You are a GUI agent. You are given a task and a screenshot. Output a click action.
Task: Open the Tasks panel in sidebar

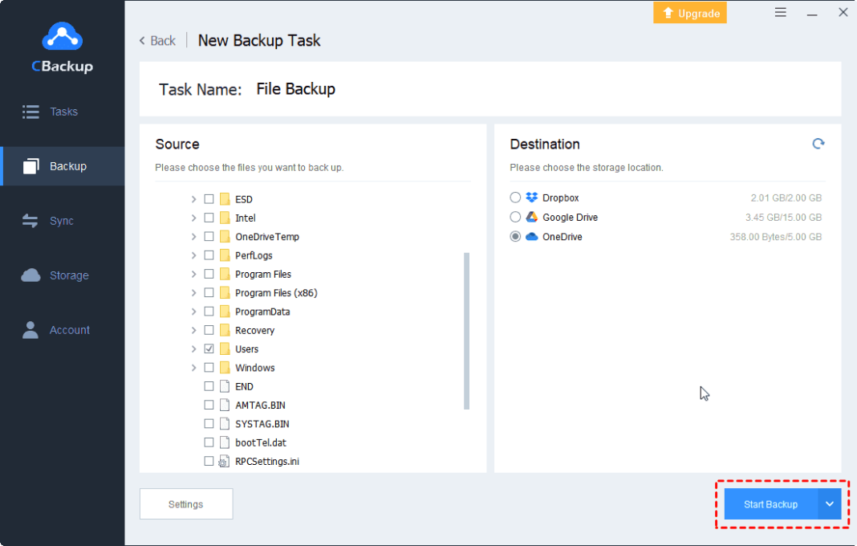click(x=50, y=112)
